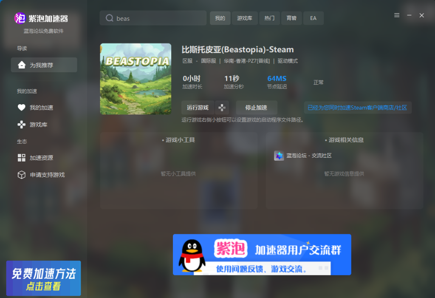The width and height of the screenshot is (435, 298).
Task: Click the 免费加速方法 点击查看 banner
Action: [44, 278]
